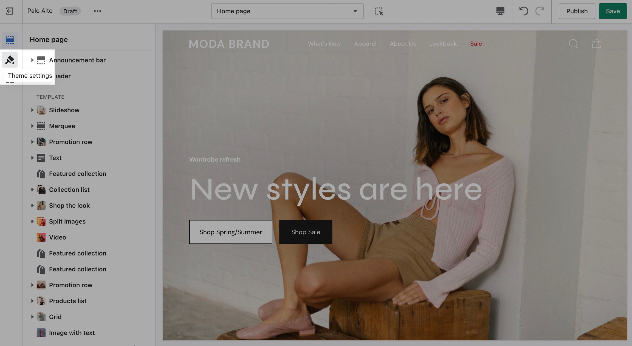
Task: Undo the last change
Action: pos(523,11)
